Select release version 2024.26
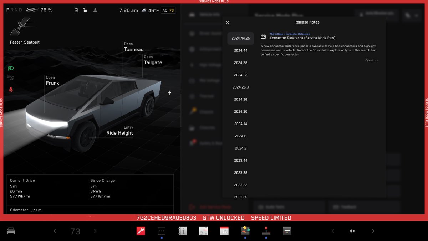The image size is (428, 241). coord(241,99)
